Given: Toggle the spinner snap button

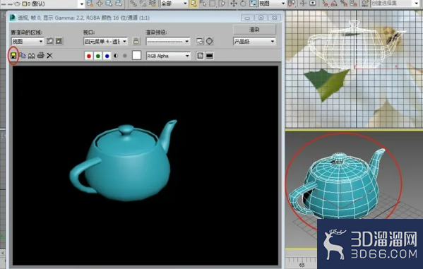Looking at the screenshot, I should (x=353, y=4).
